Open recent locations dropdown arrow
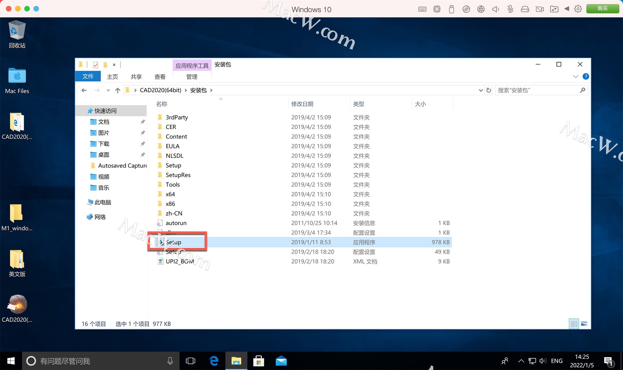Image resolution: width=623 pixels, height=370 pixels. [108, 90]
